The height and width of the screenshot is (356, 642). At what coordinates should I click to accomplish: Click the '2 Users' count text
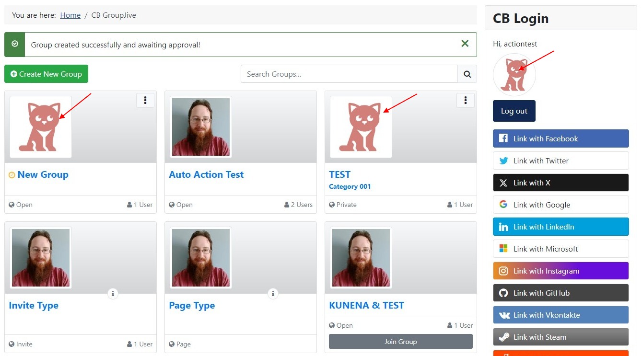pos(302,205)
